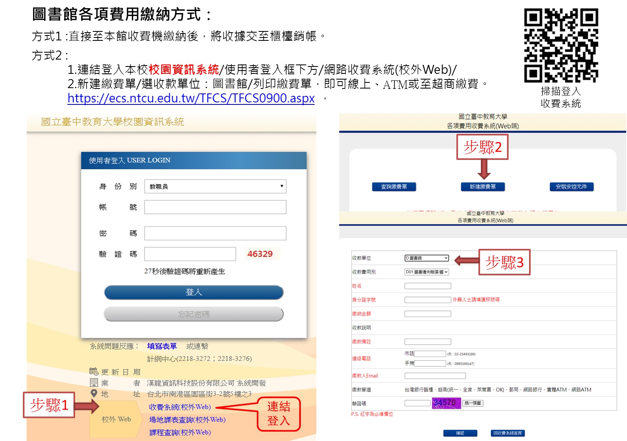Open the 場地課表查詢(校外Web) link
The image size is (627, 441).
pyautogui.click(x=187, y=419)
